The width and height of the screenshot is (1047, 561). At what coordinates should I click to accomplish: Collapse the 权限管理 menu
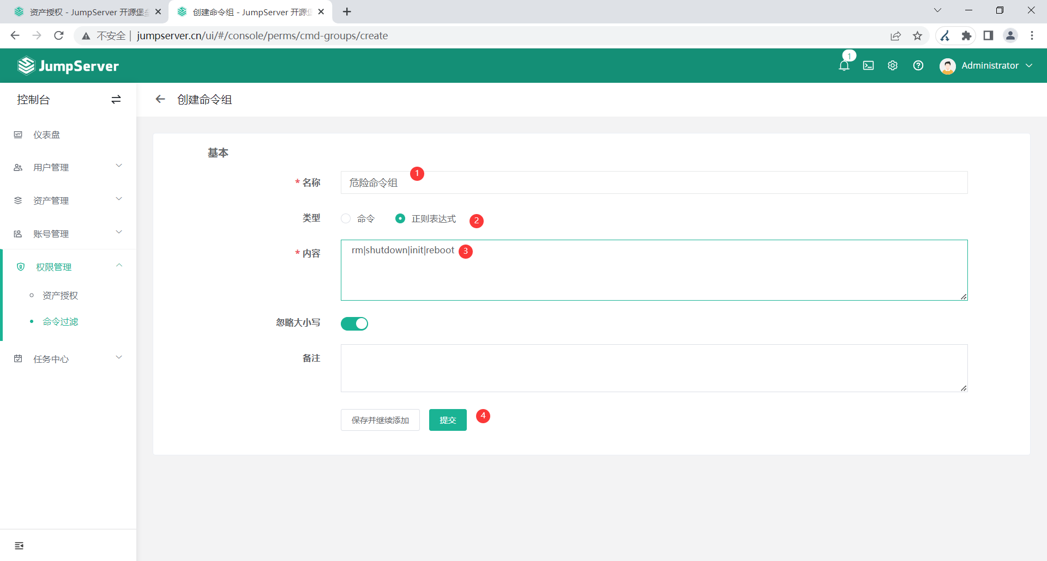point(119,265)
